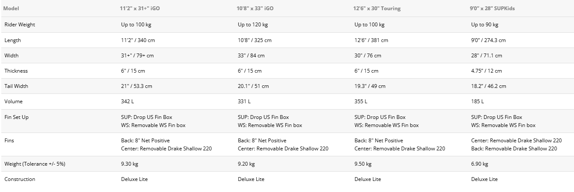Click the Length row label
Viewport: 574px width, 192px height.
click(x=12, y=40)
